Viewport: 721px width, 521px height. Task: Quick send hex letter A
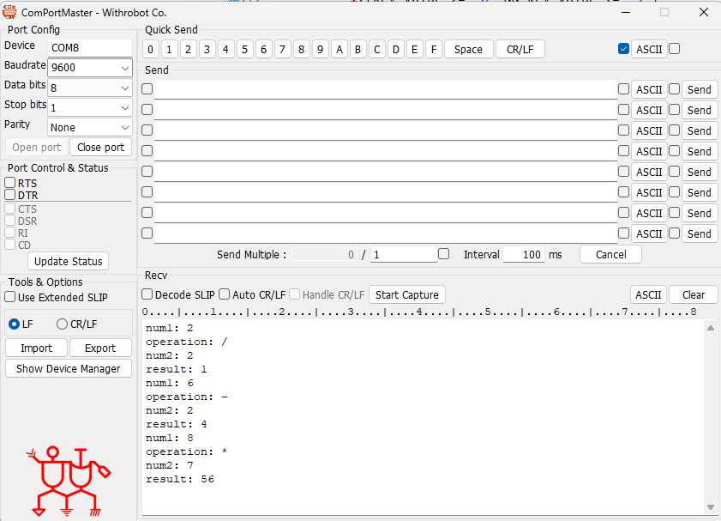point(339,49)
